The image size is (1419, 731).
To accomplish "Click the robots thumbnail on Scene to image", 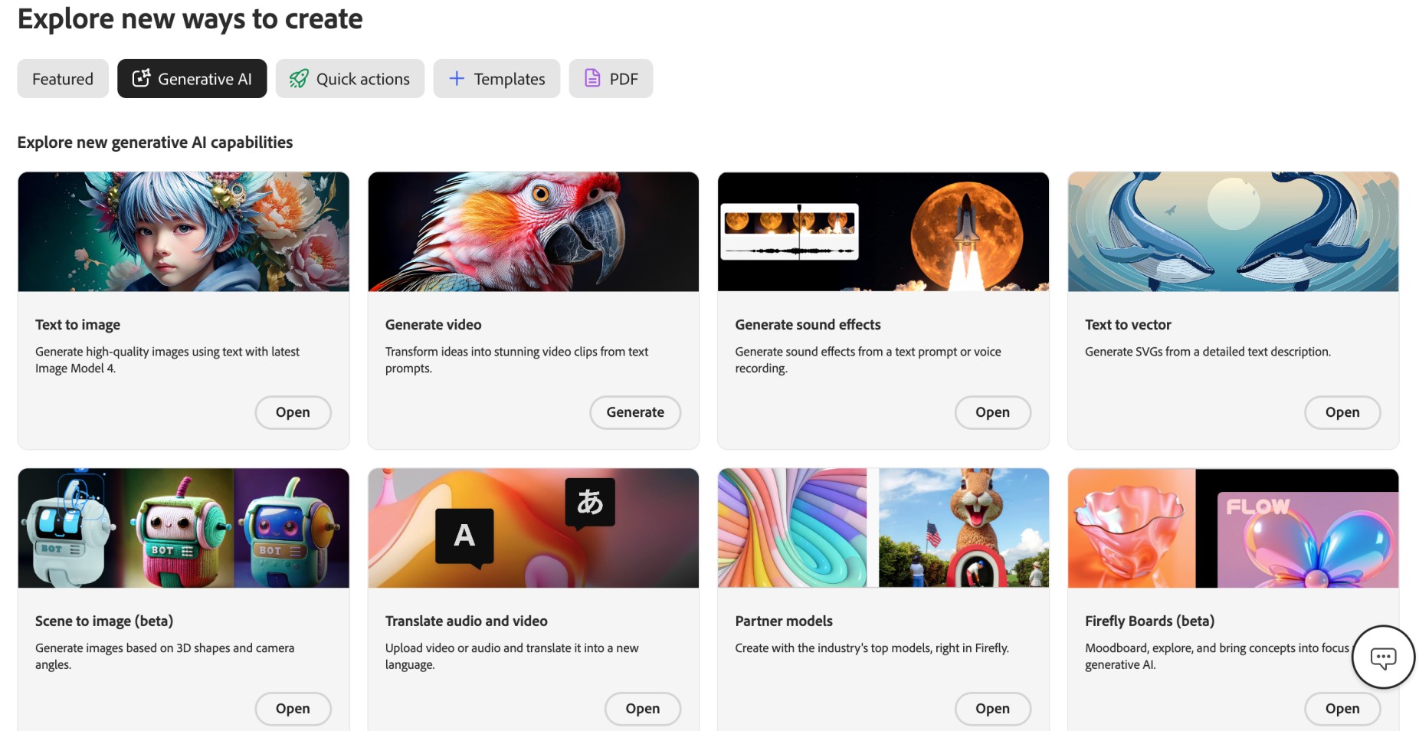I will point(184,528).
